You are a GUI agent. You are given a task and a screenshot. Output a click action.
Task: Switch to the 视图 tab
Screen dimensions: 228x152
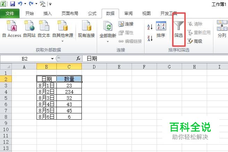[146, 14]
